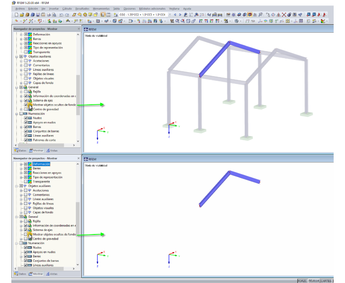
Task: Open the Cálculo menu
Action: click(67, 9)
